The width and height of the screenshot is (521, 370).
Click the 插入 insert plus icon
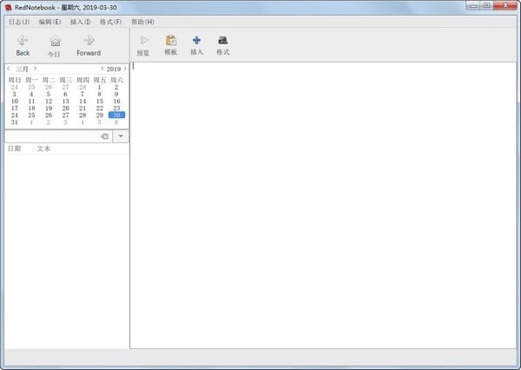coord(196,40)
